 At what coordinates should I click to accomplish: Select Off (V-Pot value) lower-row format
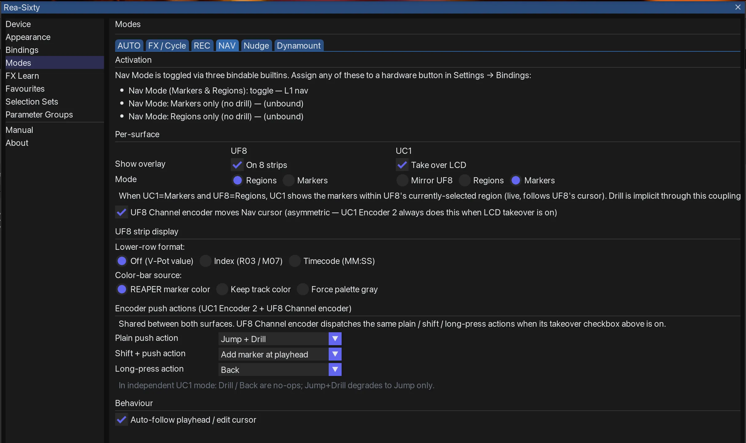pyautogui.click(x=122, y=261)
